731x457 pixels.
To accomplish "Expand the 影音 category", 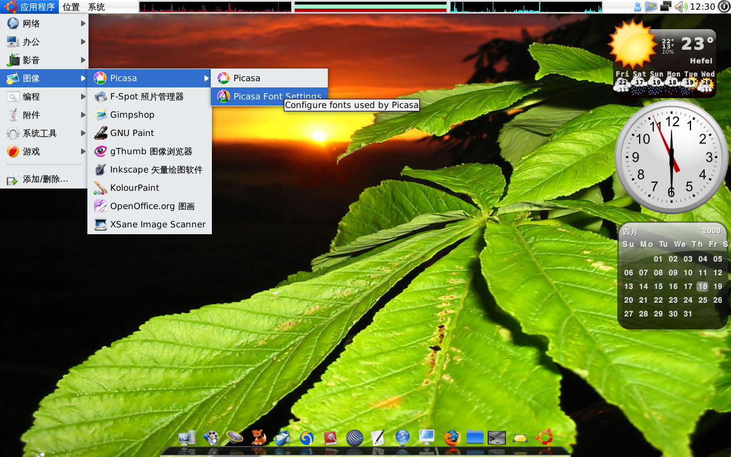I will point(44,60).
